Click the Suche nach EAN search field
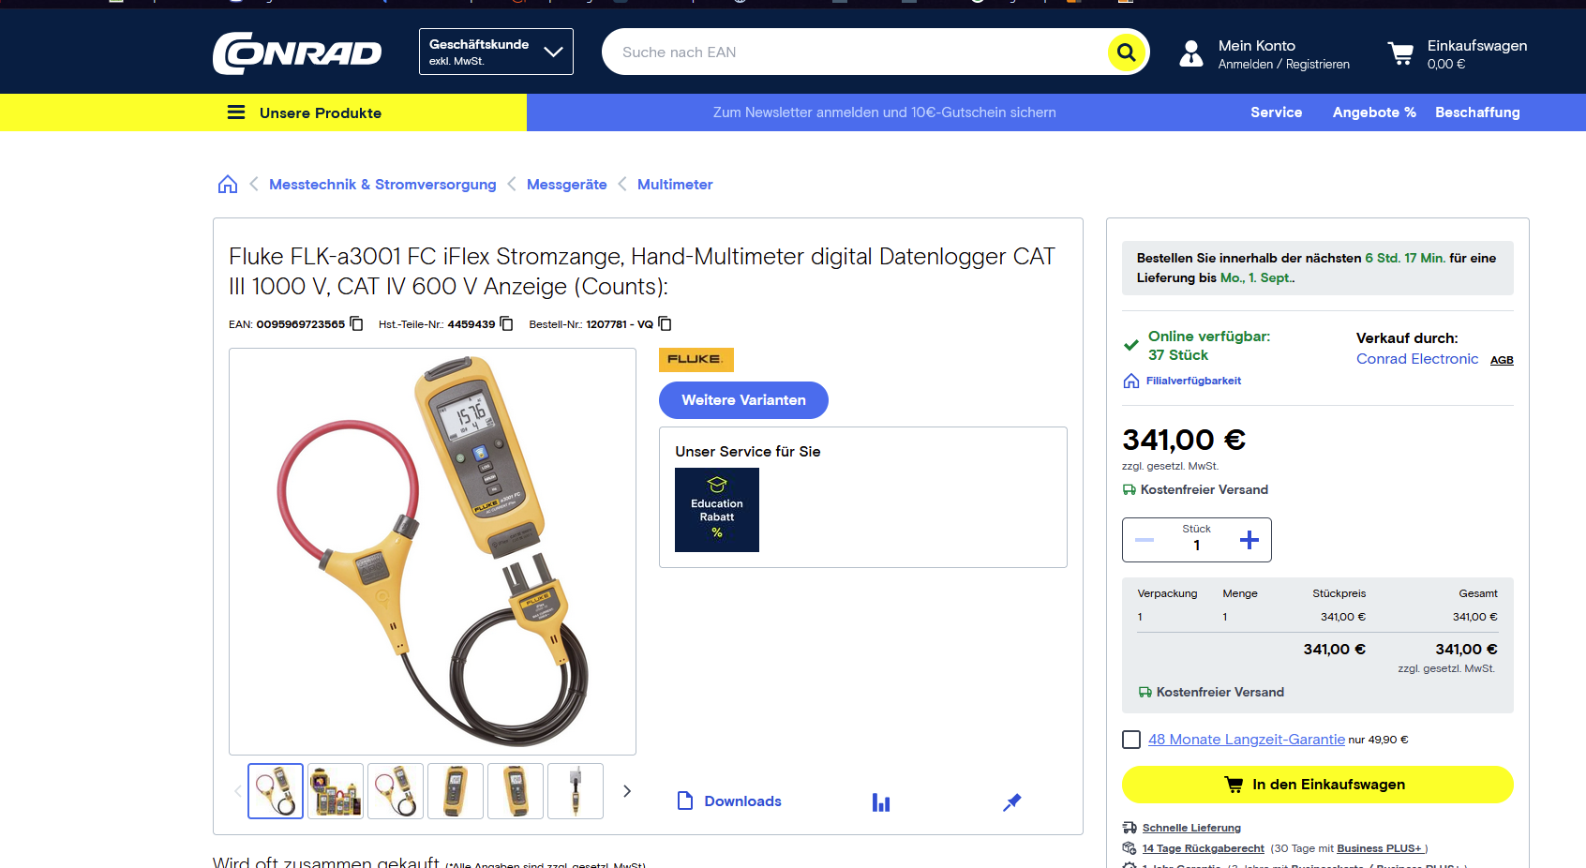 [853, 52]
